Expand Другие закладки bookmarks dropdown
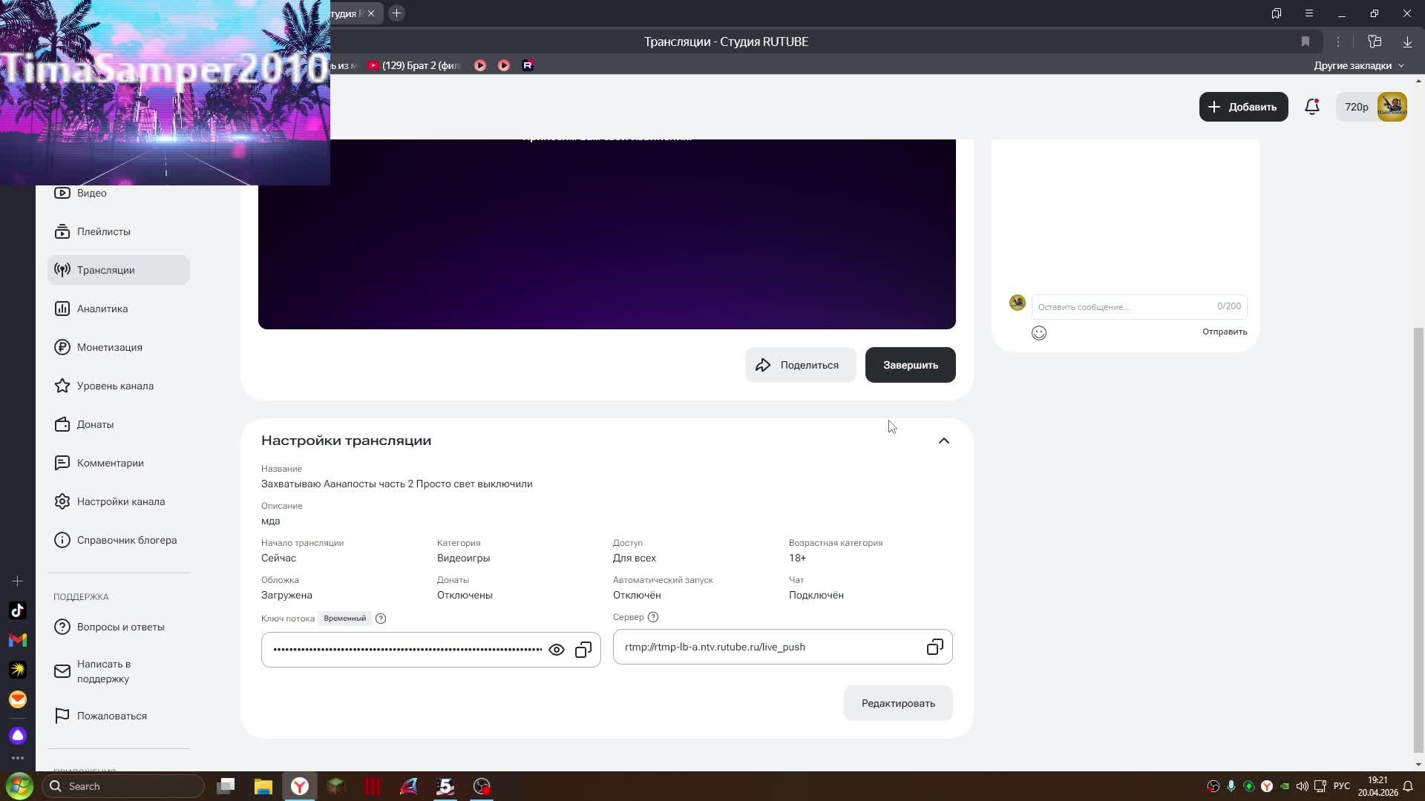The width and height of the screenshot is (1425, 801). 1359,65
